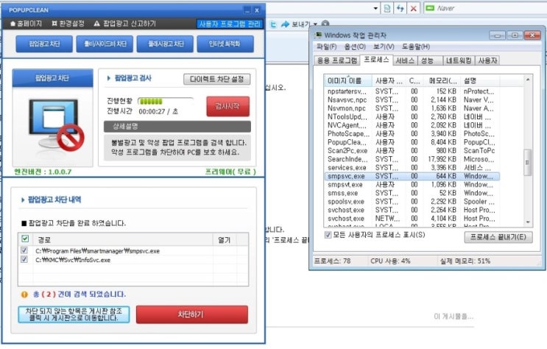
Task: Toggle 모든 사용자의 프로세스 표시 checkbox
Action: pyautogui.click(x=328, y=235)
